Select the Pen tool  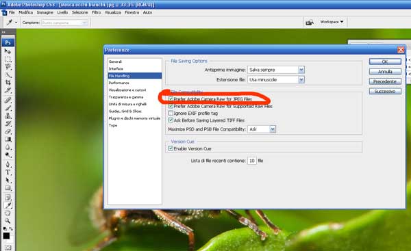[x=8, y=164]
